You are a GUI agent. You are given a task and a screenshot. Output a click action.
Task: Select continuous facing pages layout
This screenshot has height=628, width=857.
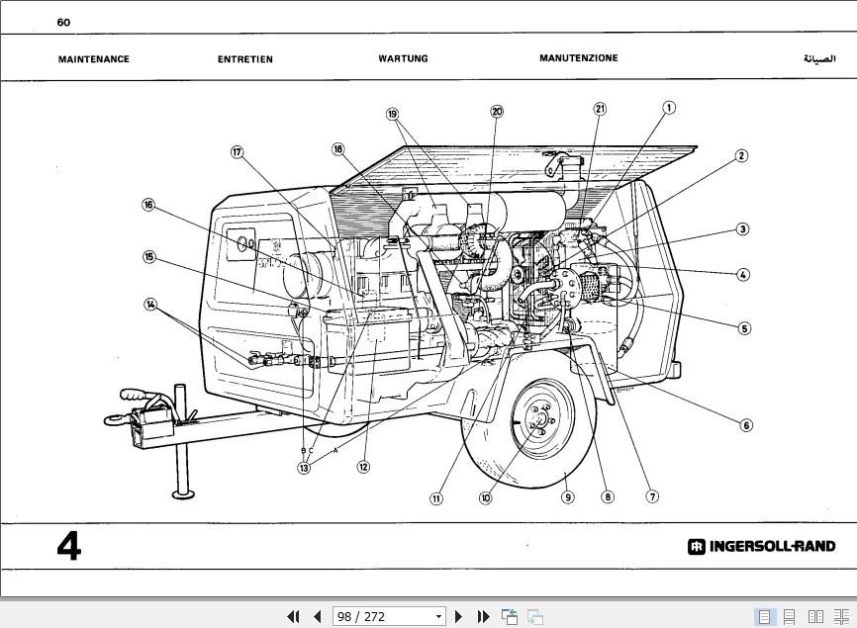click(x=841, y=617)
